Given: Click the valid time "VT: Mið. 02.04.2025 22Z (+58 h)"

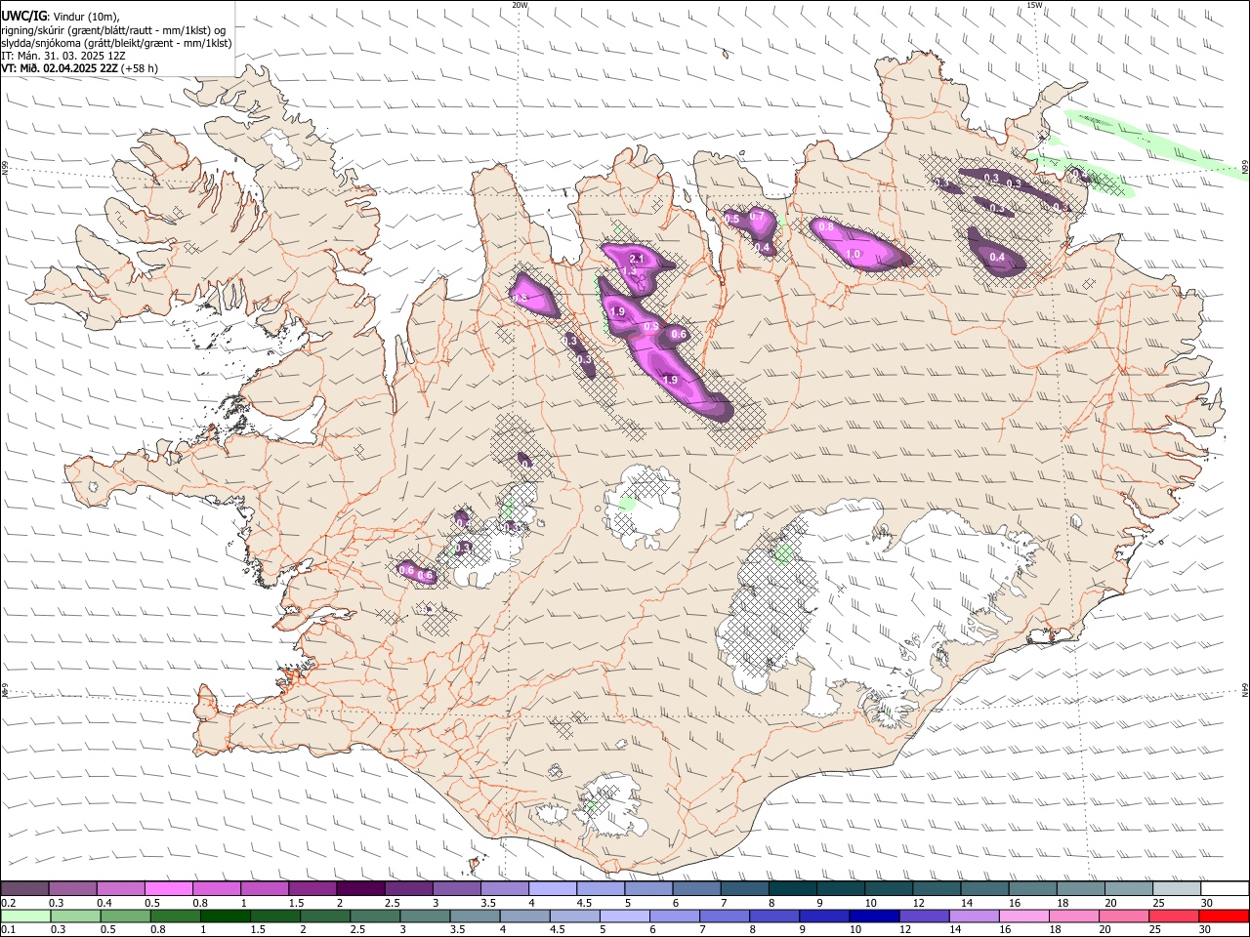Looking at the screenshot, I should 80,68.
